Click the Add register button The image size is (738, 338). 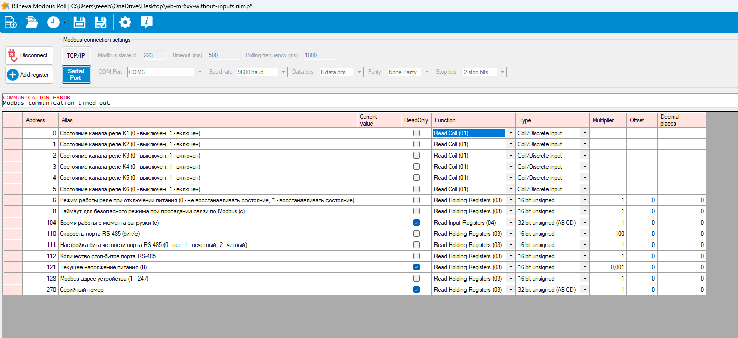pos(29,75)
